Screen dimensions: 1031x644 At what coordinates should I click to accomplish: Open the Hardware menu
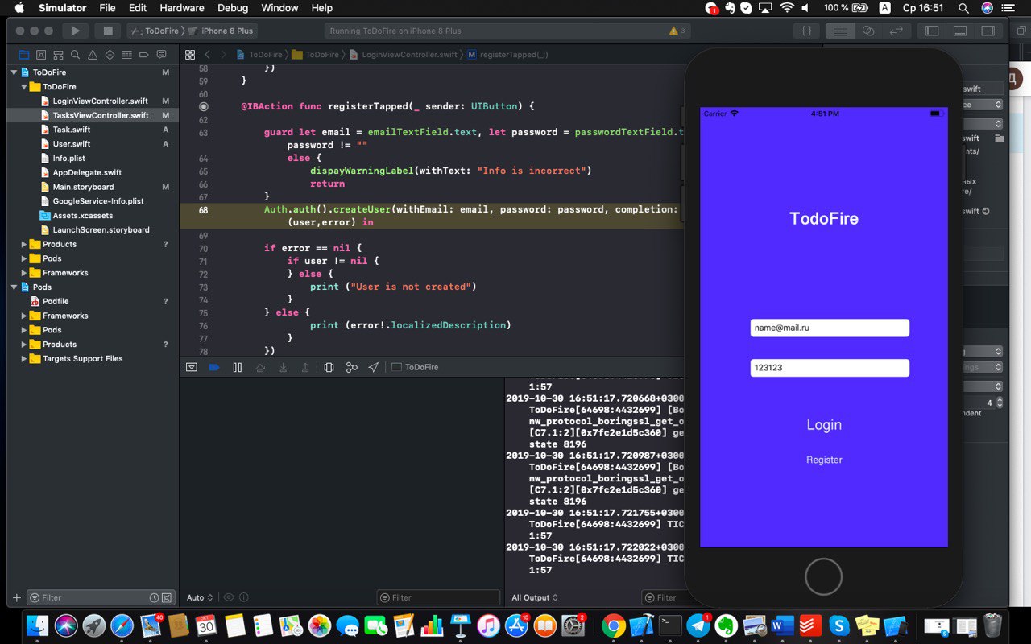(x=182, y=8)
